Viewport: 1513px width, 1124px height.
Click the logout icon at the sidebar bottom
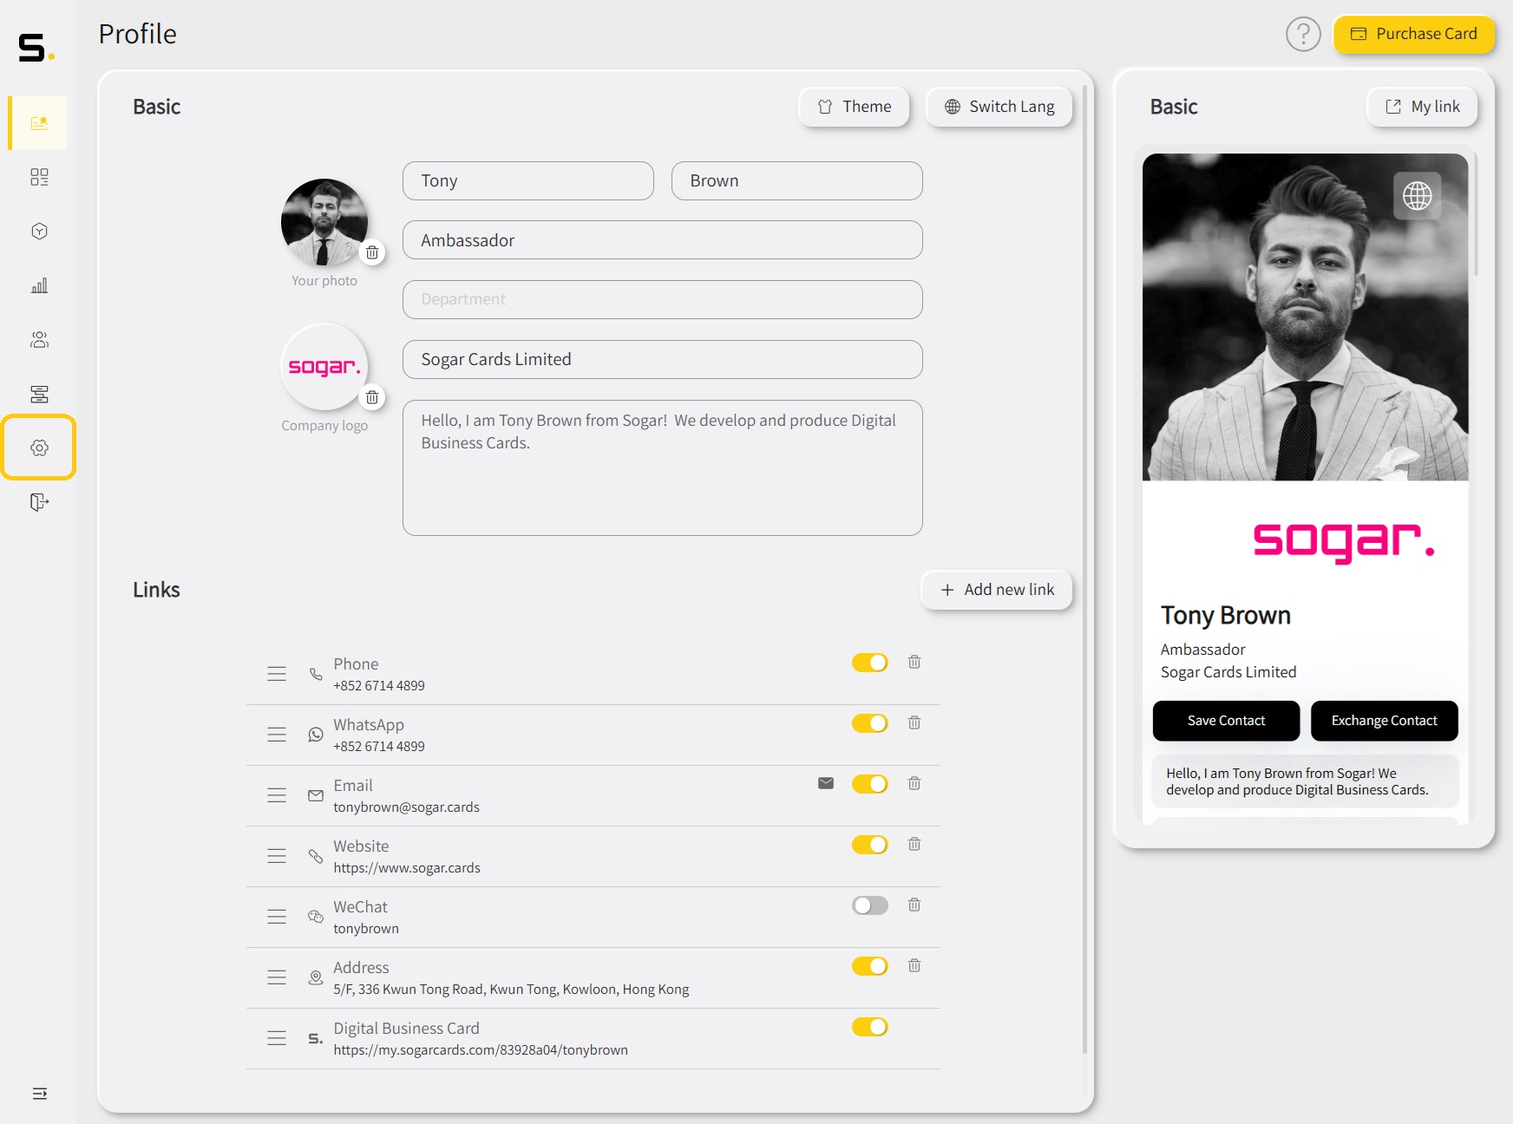point(38,502)
